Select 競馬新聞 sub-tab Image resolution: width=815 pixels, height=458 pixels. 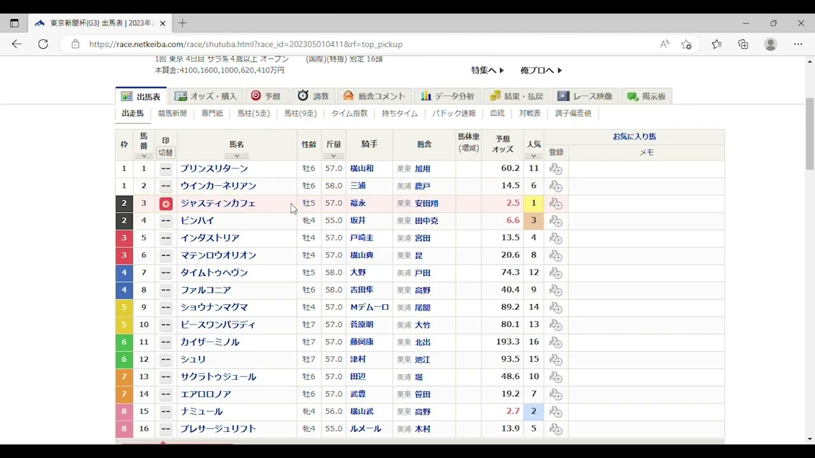point(173,113)
